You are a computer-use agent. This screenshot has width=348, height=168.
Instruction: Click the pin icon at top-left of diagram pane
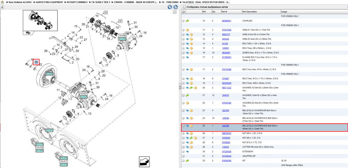point(2,7)
